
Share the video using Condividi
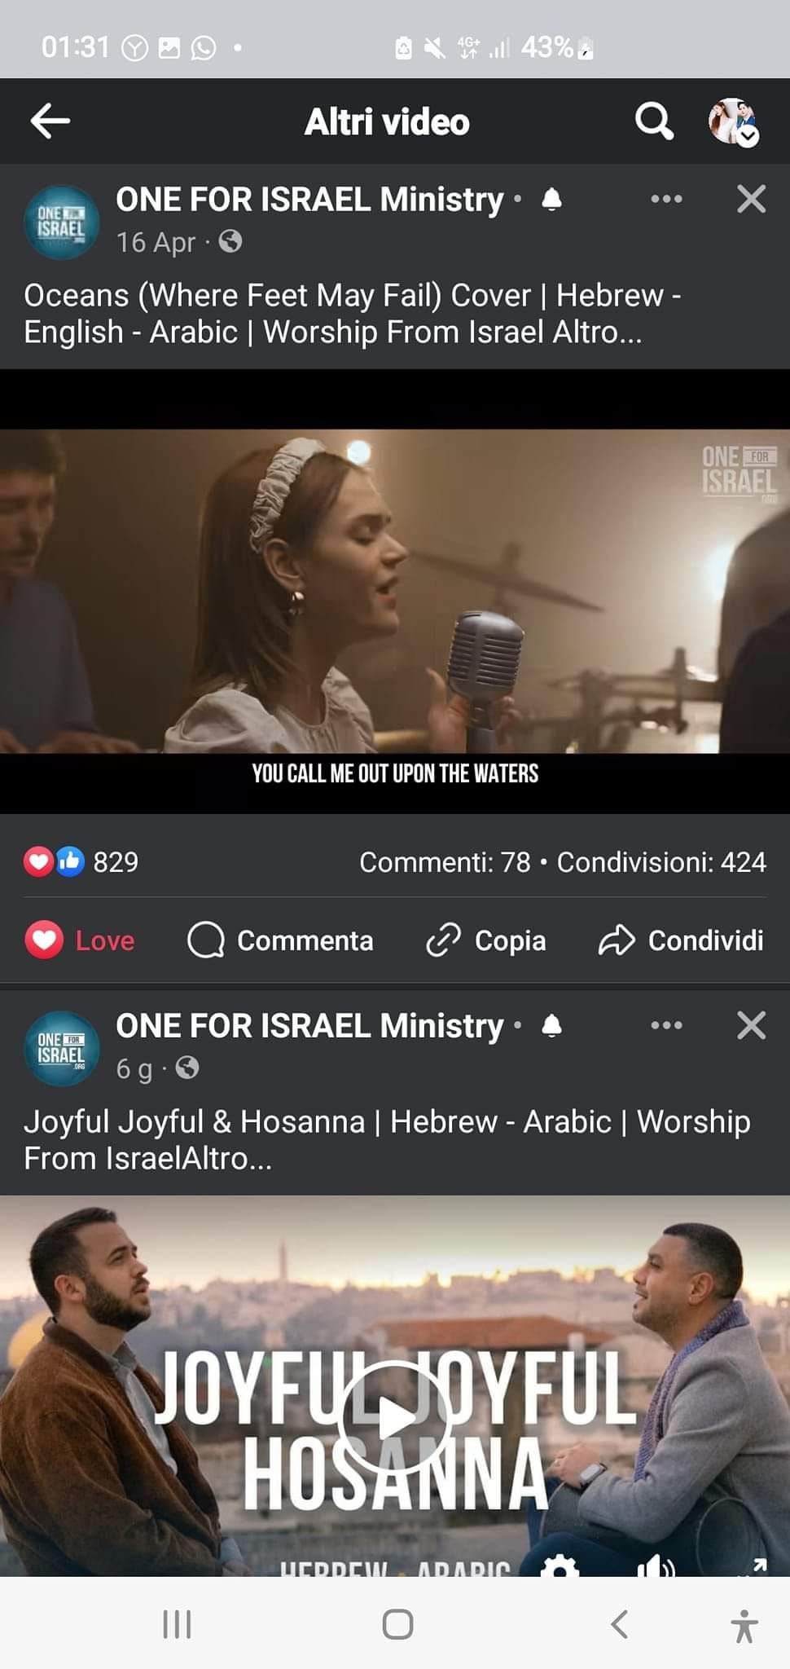click(681, 940)
